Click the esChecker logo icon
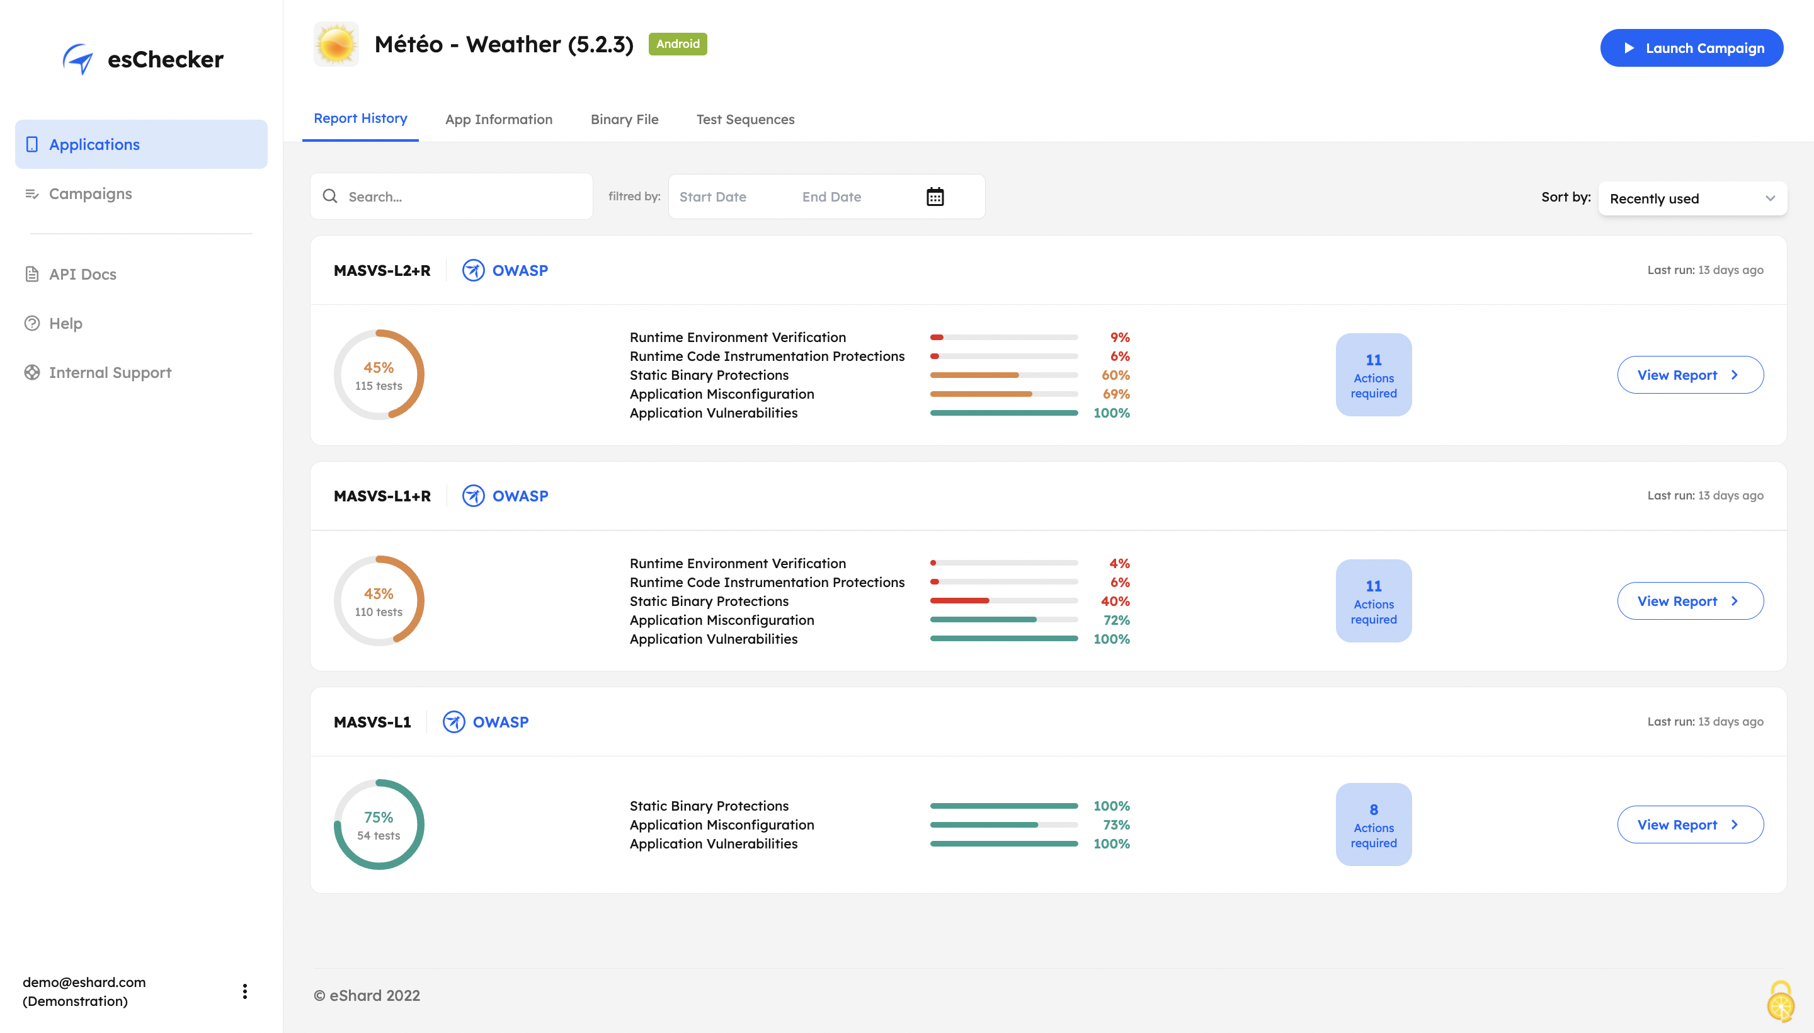This screenshot has width=1814, height=1033. pyautogui.click(x=78, y=59)
